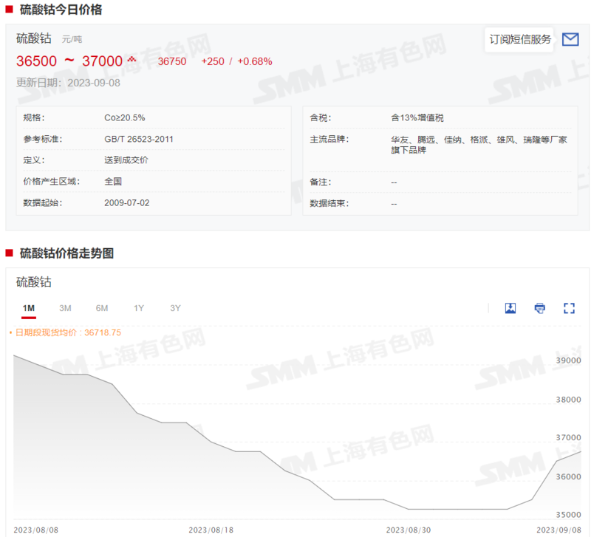The height and width of the screenshot is (537, 591).
Task: Click the +0.68% percentage change text
Action: (256, 61)
